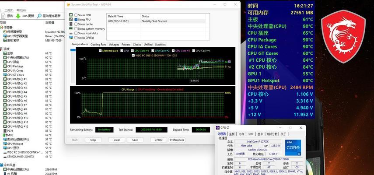Click the GPU Hotspot row icon
This screenshot has width=374, height=175.
pyautogui.click(x=5, y=143)
